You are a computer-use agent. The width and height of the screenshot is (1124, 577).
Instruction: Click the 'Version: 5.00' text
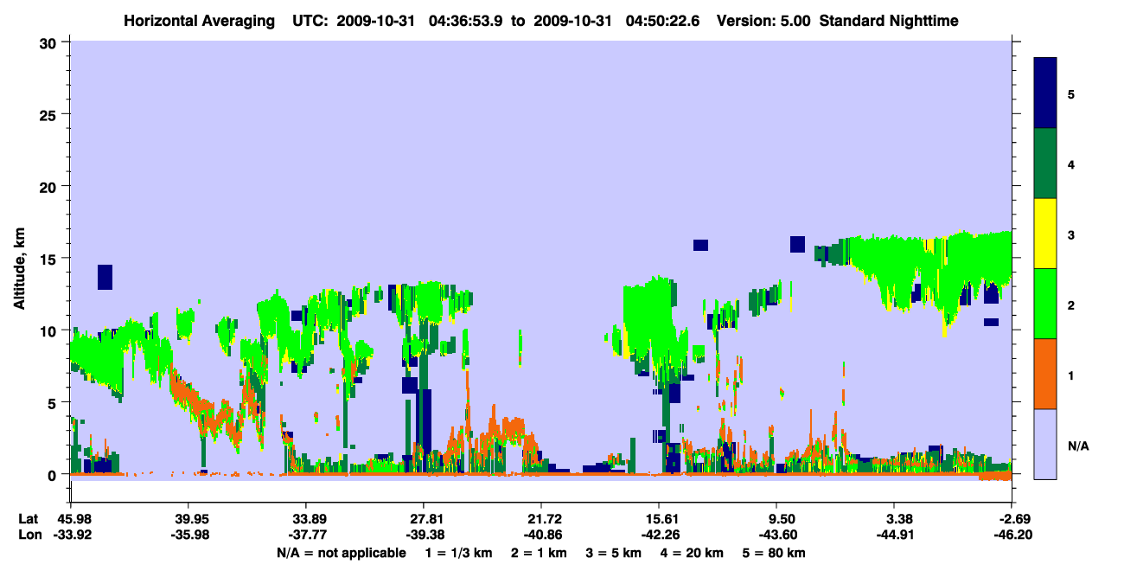coord(763,21)
